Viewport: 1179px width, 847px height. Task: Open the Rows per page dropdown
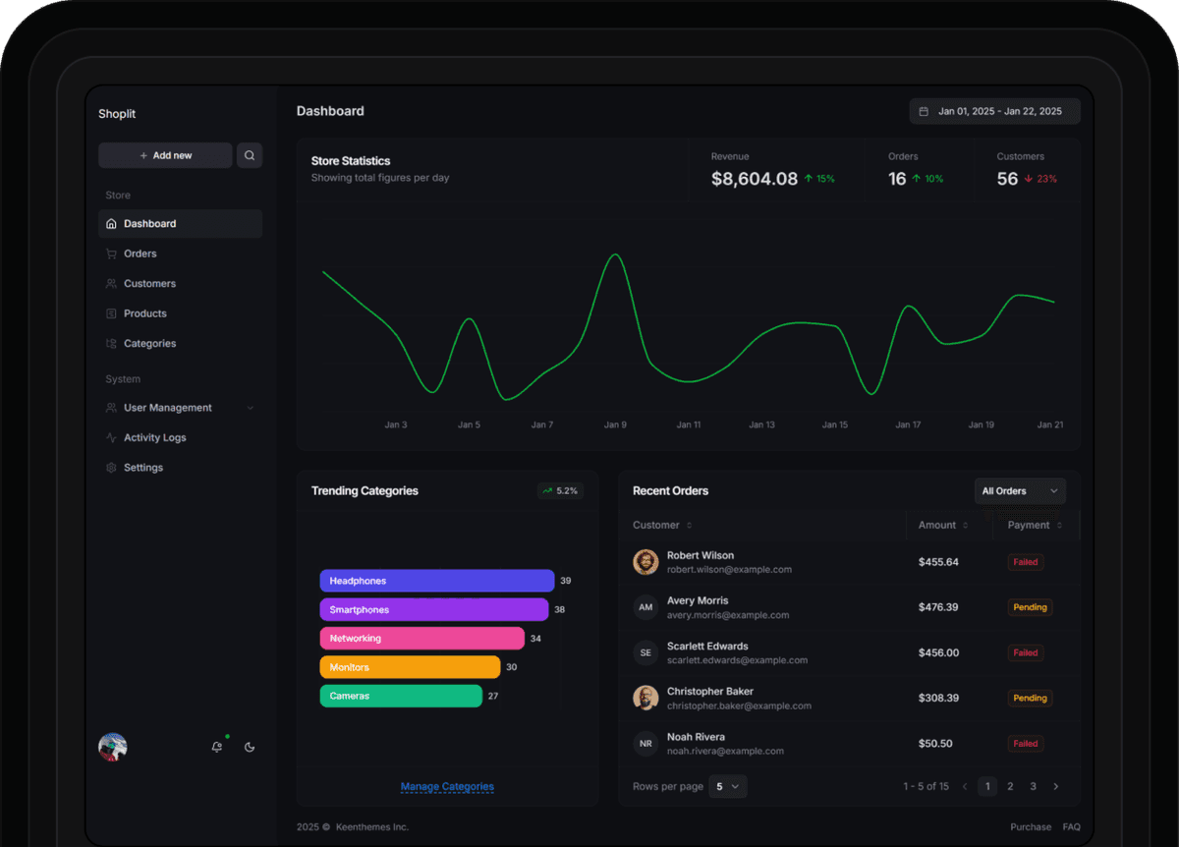[728, 786]
